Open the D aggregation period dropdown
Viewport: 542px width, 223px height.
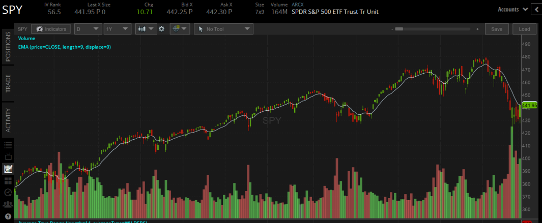tap(88, 29)
